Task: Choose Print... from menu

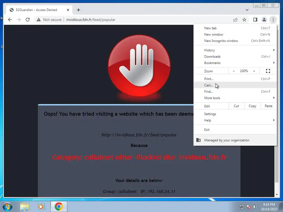Action: 235,79
